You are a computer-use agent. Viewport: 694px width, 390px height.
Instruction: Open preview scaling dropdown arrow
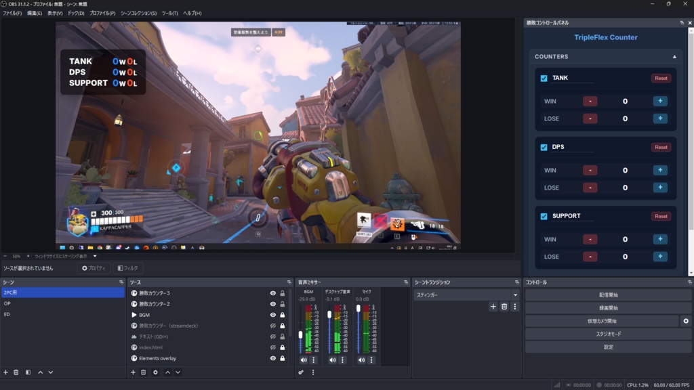95,256
